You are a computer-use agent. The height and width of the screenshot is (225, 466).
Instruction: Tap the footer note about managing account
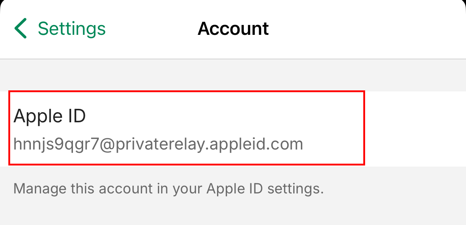pos(168,189)
